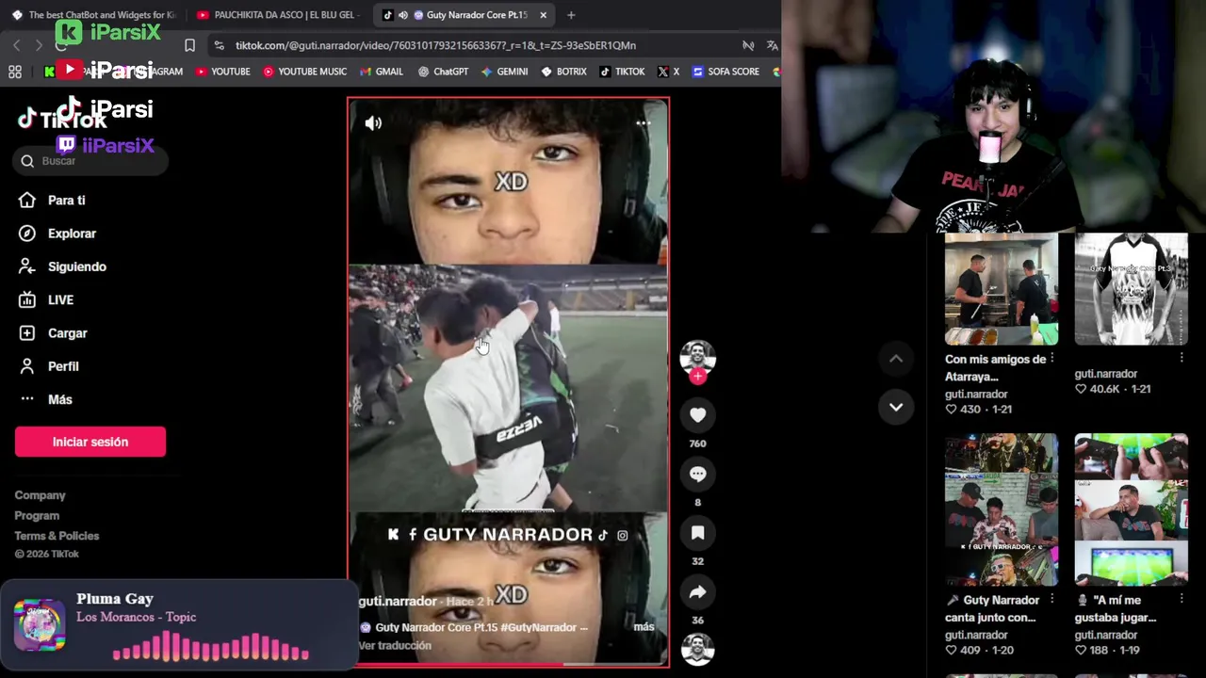
Task: Go to previous video with up chevron
Action: pos(896,359)
